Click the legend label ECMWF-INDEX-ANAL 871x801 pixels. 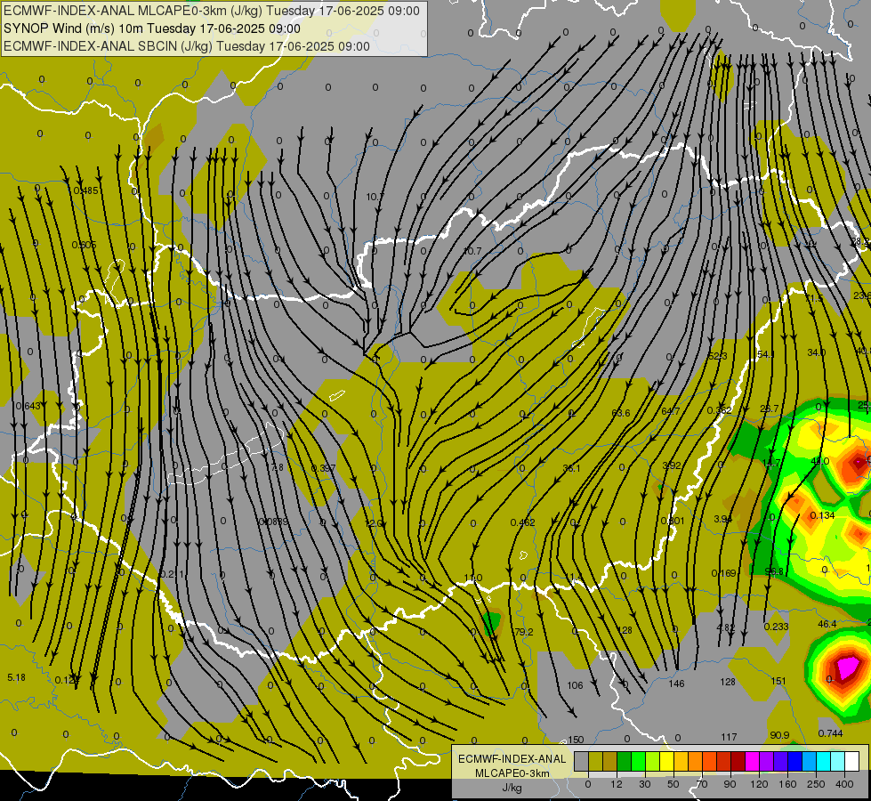(x=512, y=759)
